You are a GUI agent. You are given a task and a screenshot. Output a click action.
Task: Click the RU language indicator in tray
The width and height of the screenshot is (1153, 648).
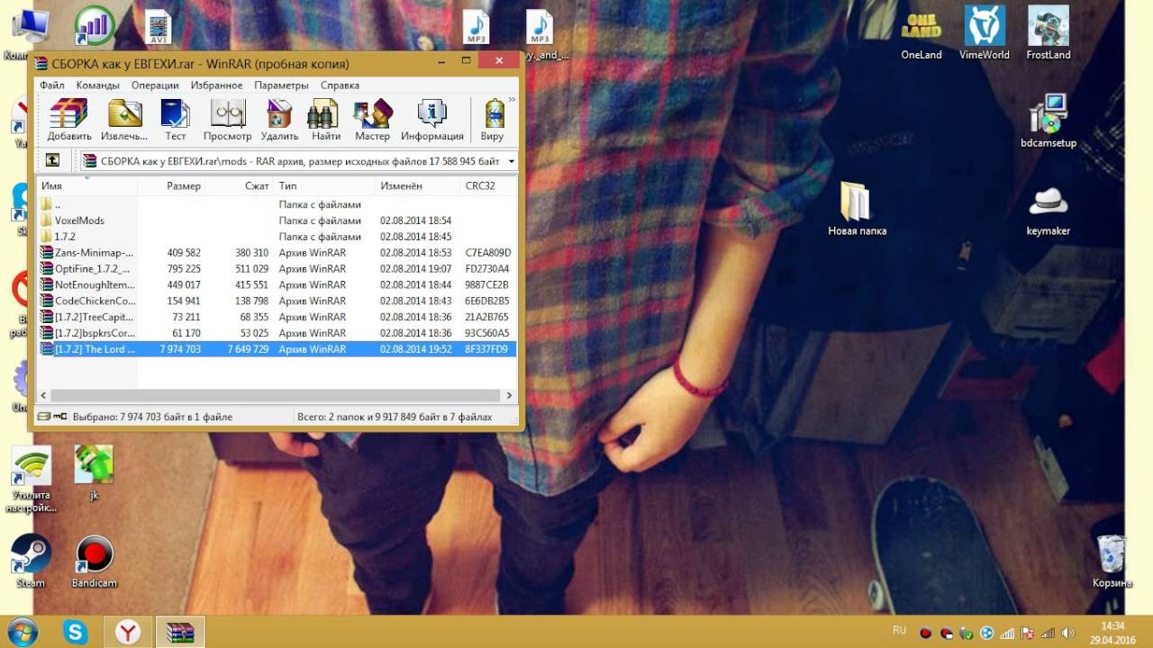(x=899, y=629)
